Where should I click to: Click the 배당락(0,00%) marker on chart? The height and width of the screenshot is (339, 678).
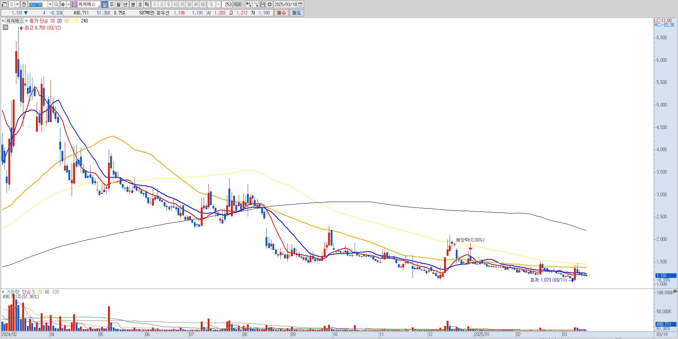pos(470,240)
